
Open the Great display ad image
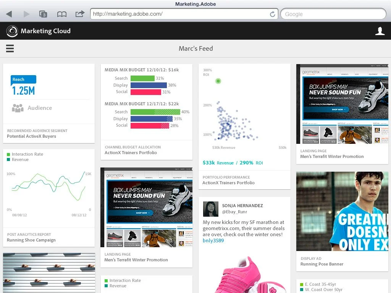(x=342, y=211)
